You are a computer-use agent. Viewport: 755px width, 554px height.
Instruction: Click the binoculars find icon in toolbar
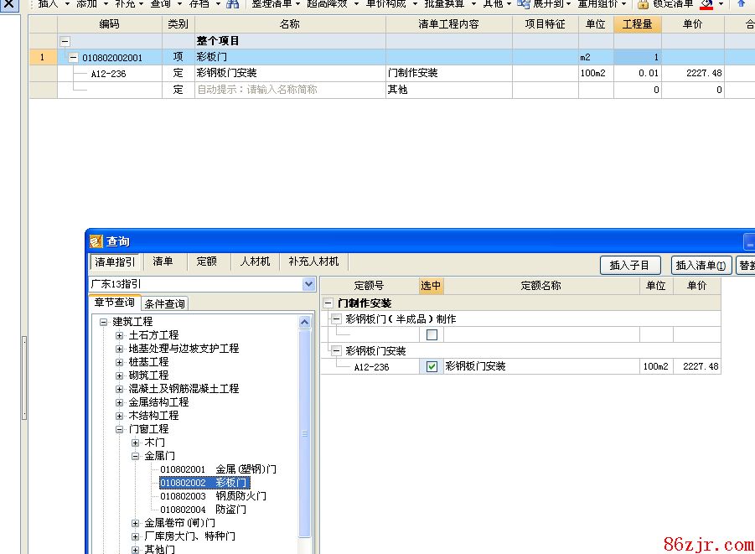[233, 4]
